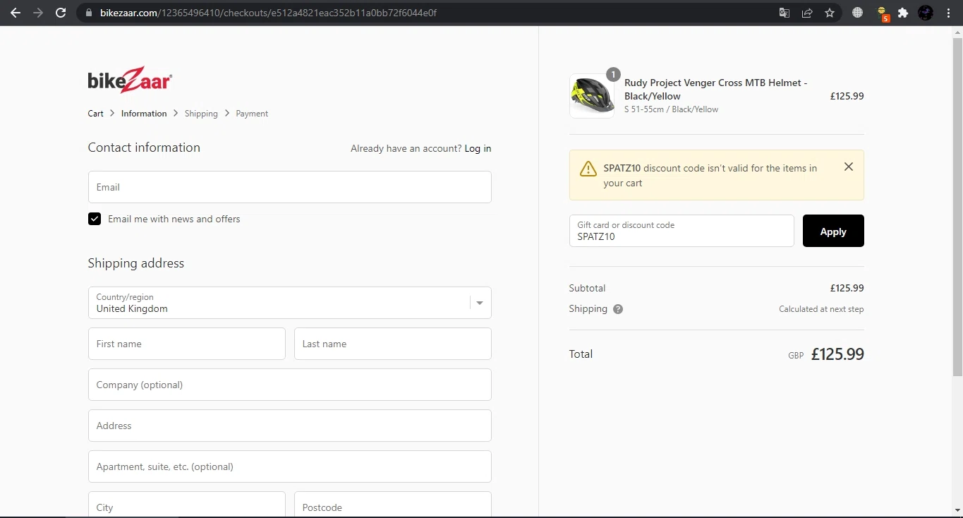Screen dimensions: 963x518
Task: Click the browser address bar URL
Action: (x=269, y=13)
